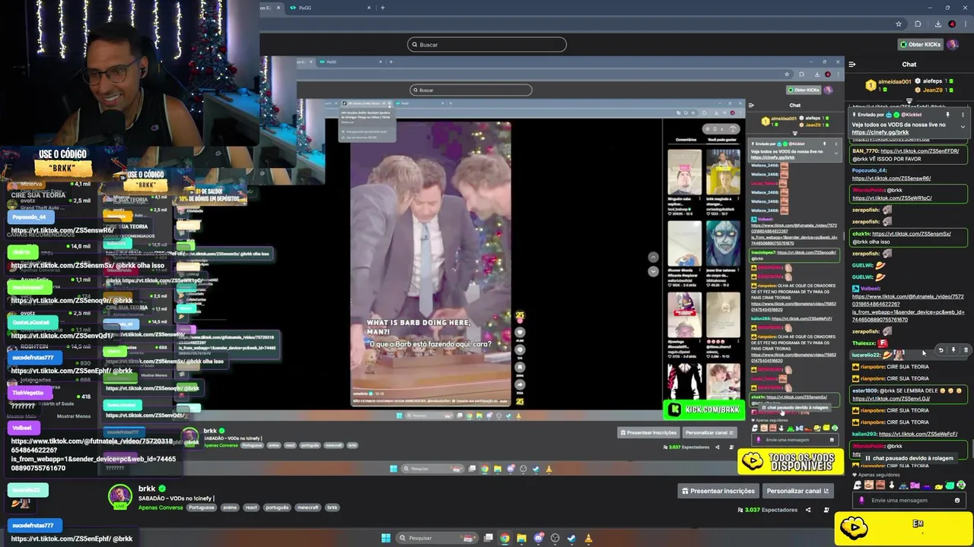Viewport: 974px width, 547px height.
Task: Click the Personalizar canal button
Action: [x=797, y=491]
